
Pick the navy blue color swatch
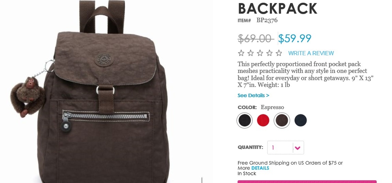[x=301, y=121]
